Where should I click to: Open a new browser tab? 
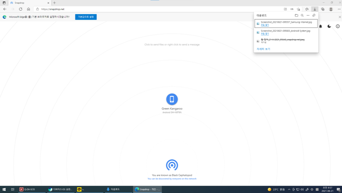click(54, 3)
